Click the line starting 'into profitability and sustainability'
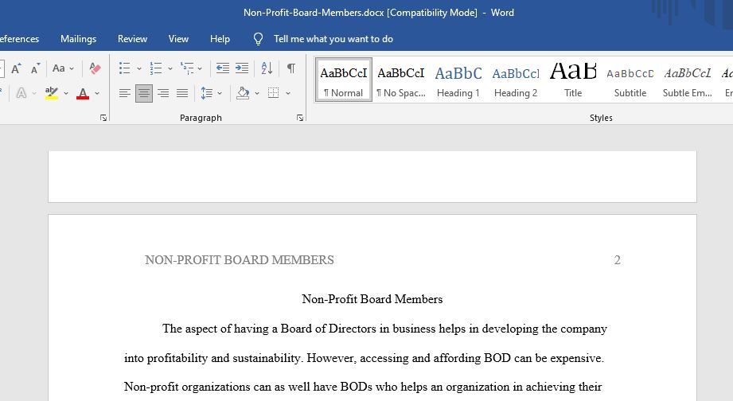This screenshot has width=733, height=401. 364,358
